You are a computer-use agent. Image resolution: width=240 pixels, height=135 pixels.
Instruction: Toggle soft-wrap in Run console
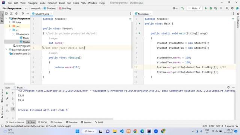pos(13,104)
